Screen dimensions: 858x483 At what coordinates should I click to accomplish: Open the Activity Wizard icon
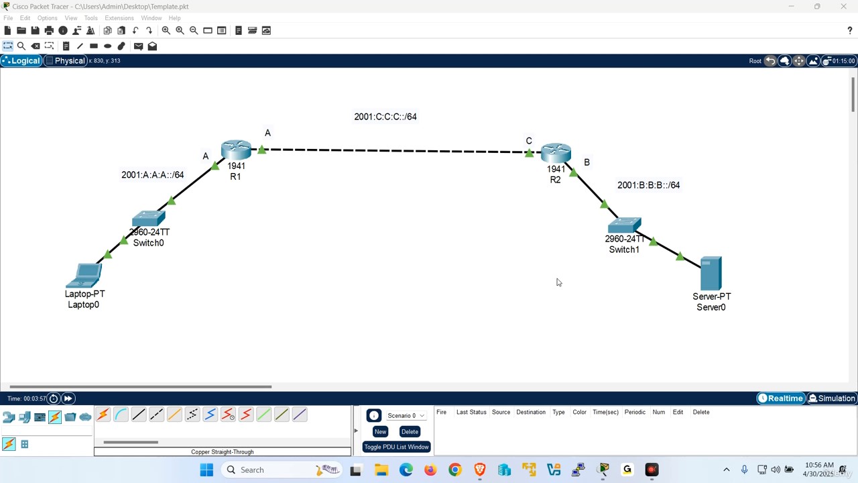(x=90, y=30)
